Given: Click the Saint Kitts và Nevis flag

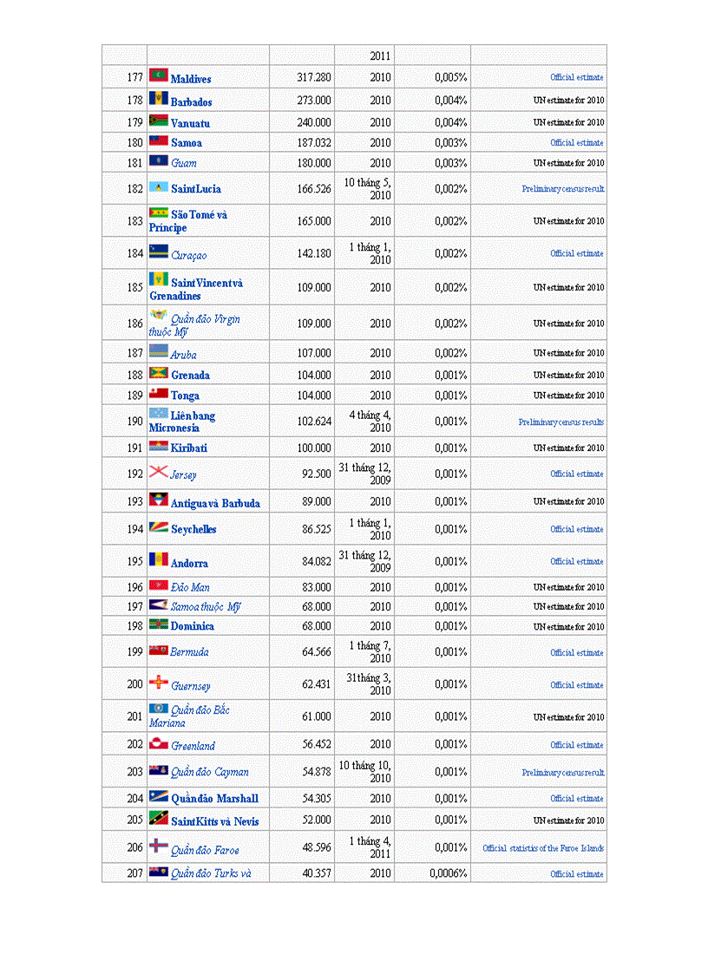Looking at the screenshot, I should coord(159,818).
